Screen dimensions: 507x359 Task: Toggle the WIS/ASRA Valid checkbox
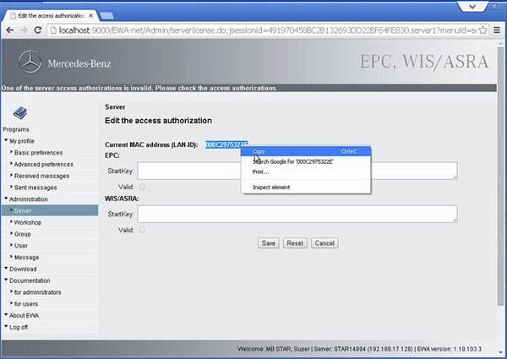tap(142, 230)
